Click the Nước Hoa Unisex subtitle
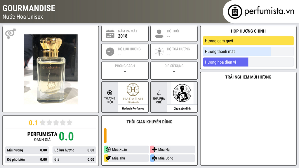299x168 pixels. point(23,17)
